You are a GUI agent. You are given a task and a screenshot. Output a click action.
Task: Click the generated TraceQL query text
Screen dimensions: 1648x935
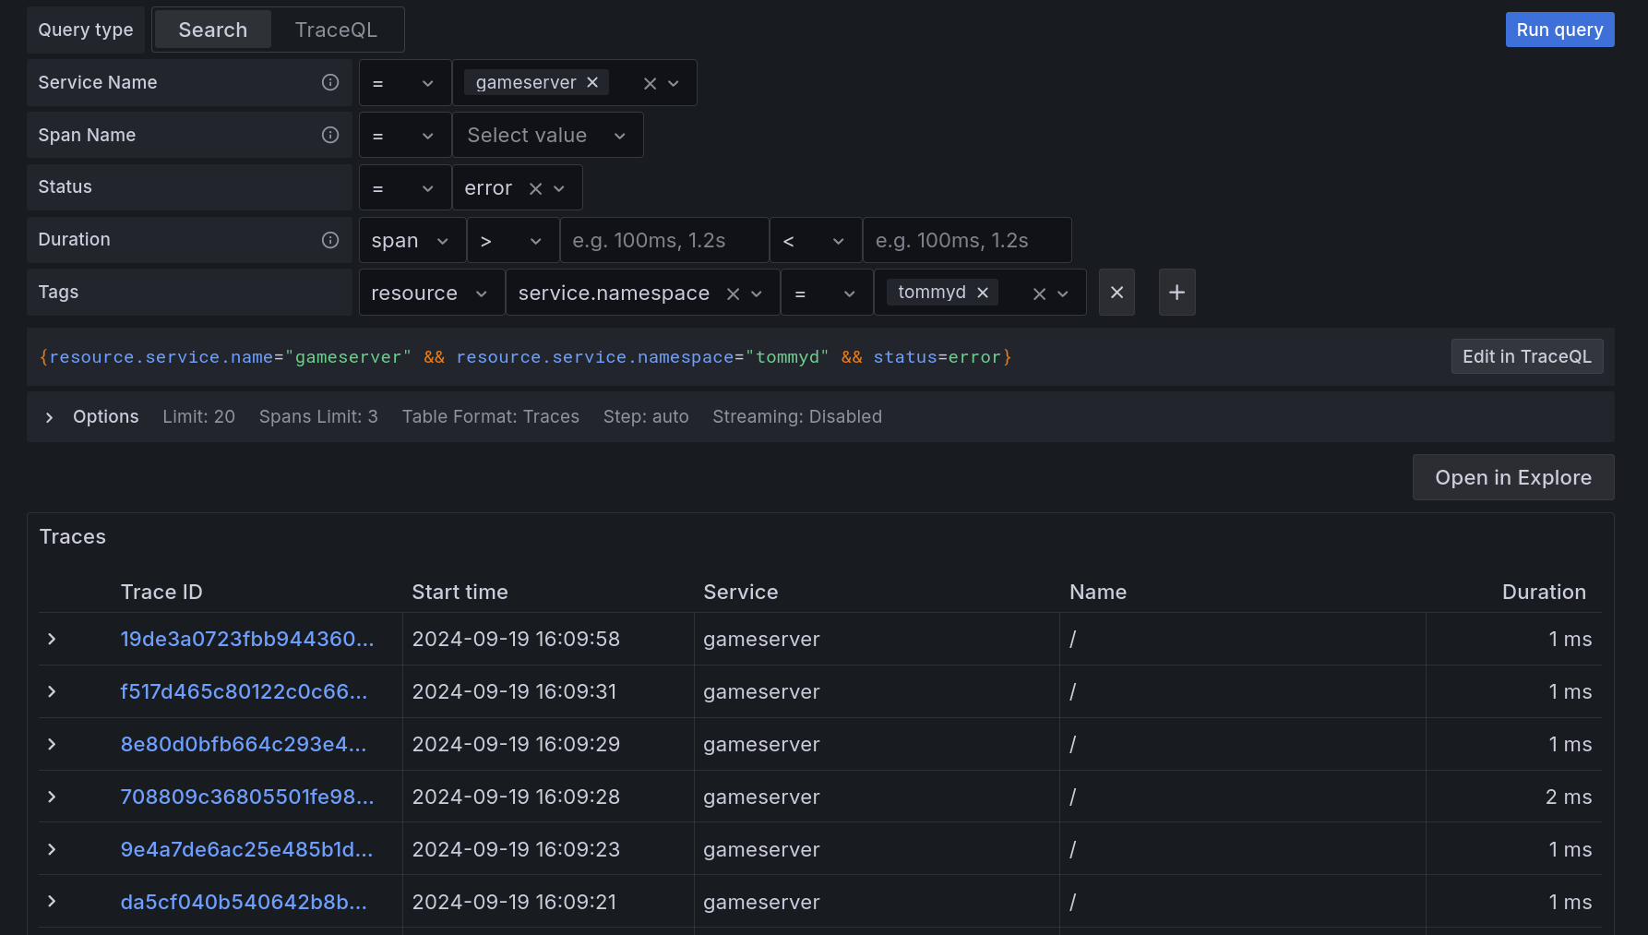526,357
